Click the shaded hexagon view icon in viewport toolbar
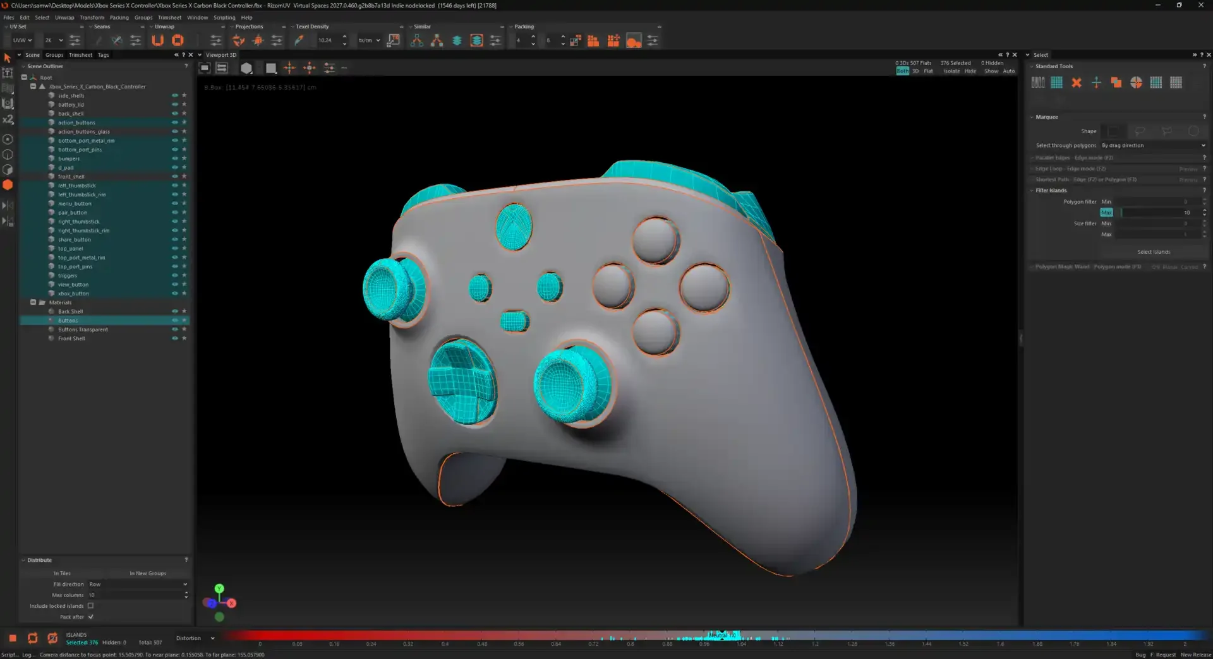 (246, 68)
